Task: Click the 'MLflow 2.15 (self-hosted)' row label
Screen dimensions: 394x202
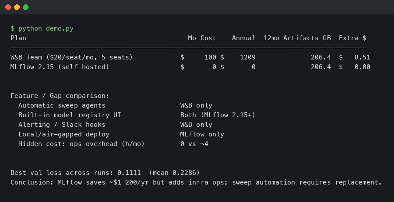Action: click(x=60, y=67)
